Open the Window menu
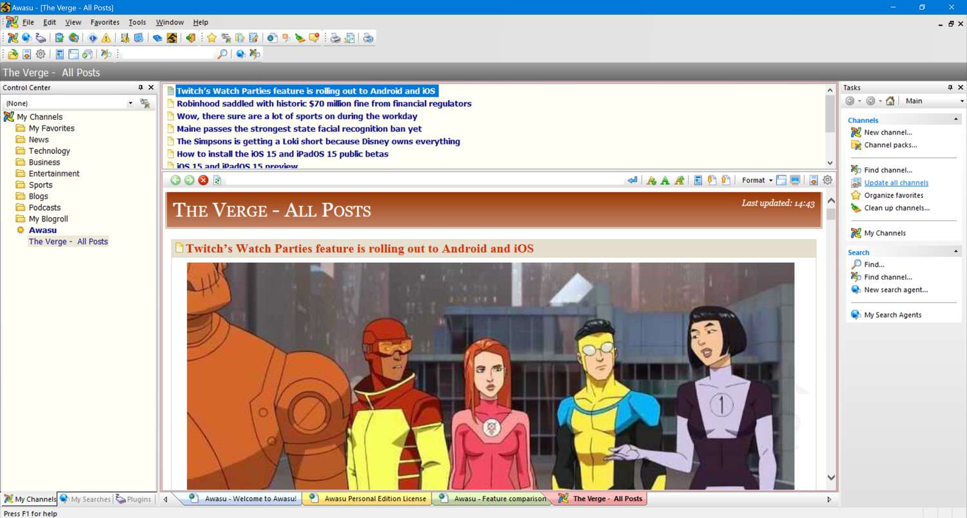967x518 pixels. click(170, 23)
